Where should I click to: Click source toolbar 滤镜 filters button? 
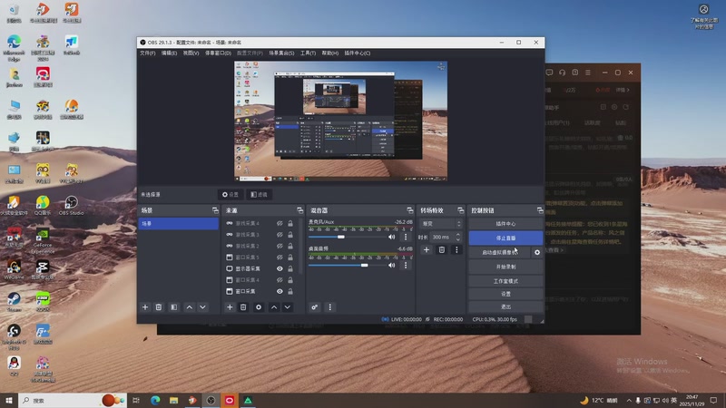tap(259, 195)
